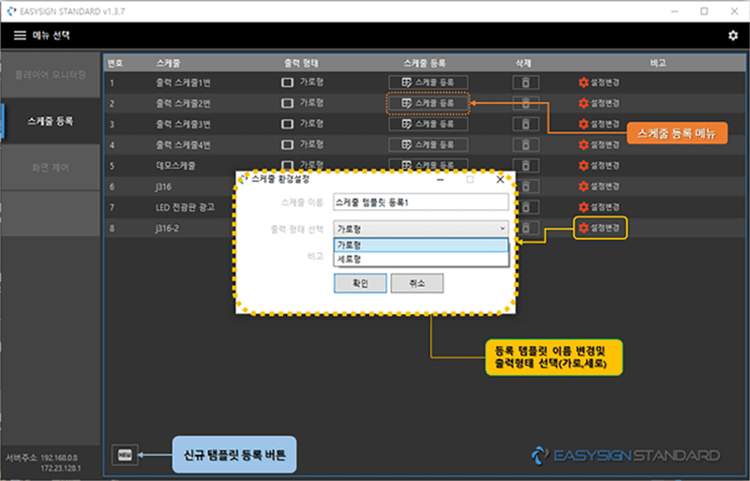
Task: Click the 스케줄 이름 text field
Action: pyautogui.click(x=420, y=202)
